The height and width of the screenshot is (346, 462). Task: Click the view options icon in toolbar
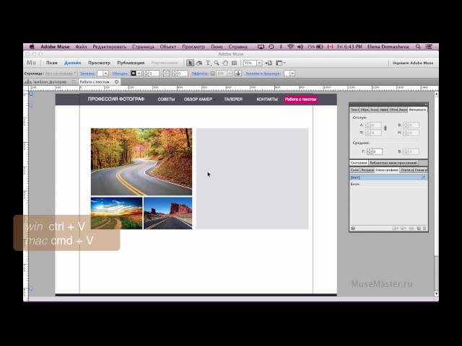coord(280,63)
